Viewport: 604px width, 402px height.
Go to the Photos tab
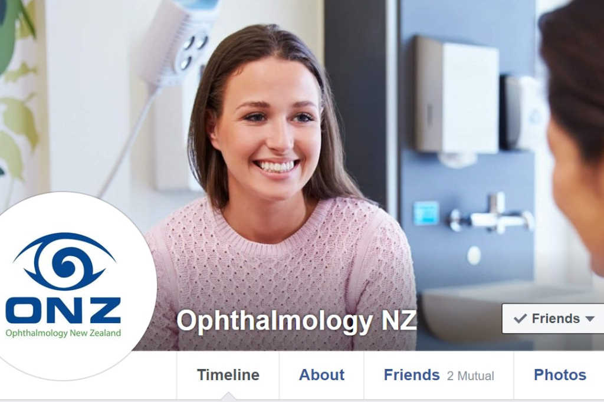560,375
